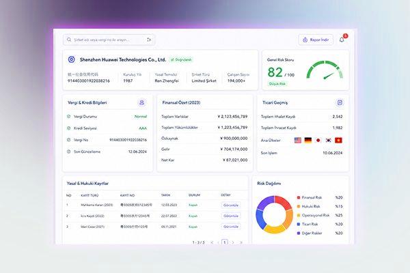Click the Huawei company logo icon
Image resolution: width=410 pixels, height=273 pixels.
(x=71, y=59)
